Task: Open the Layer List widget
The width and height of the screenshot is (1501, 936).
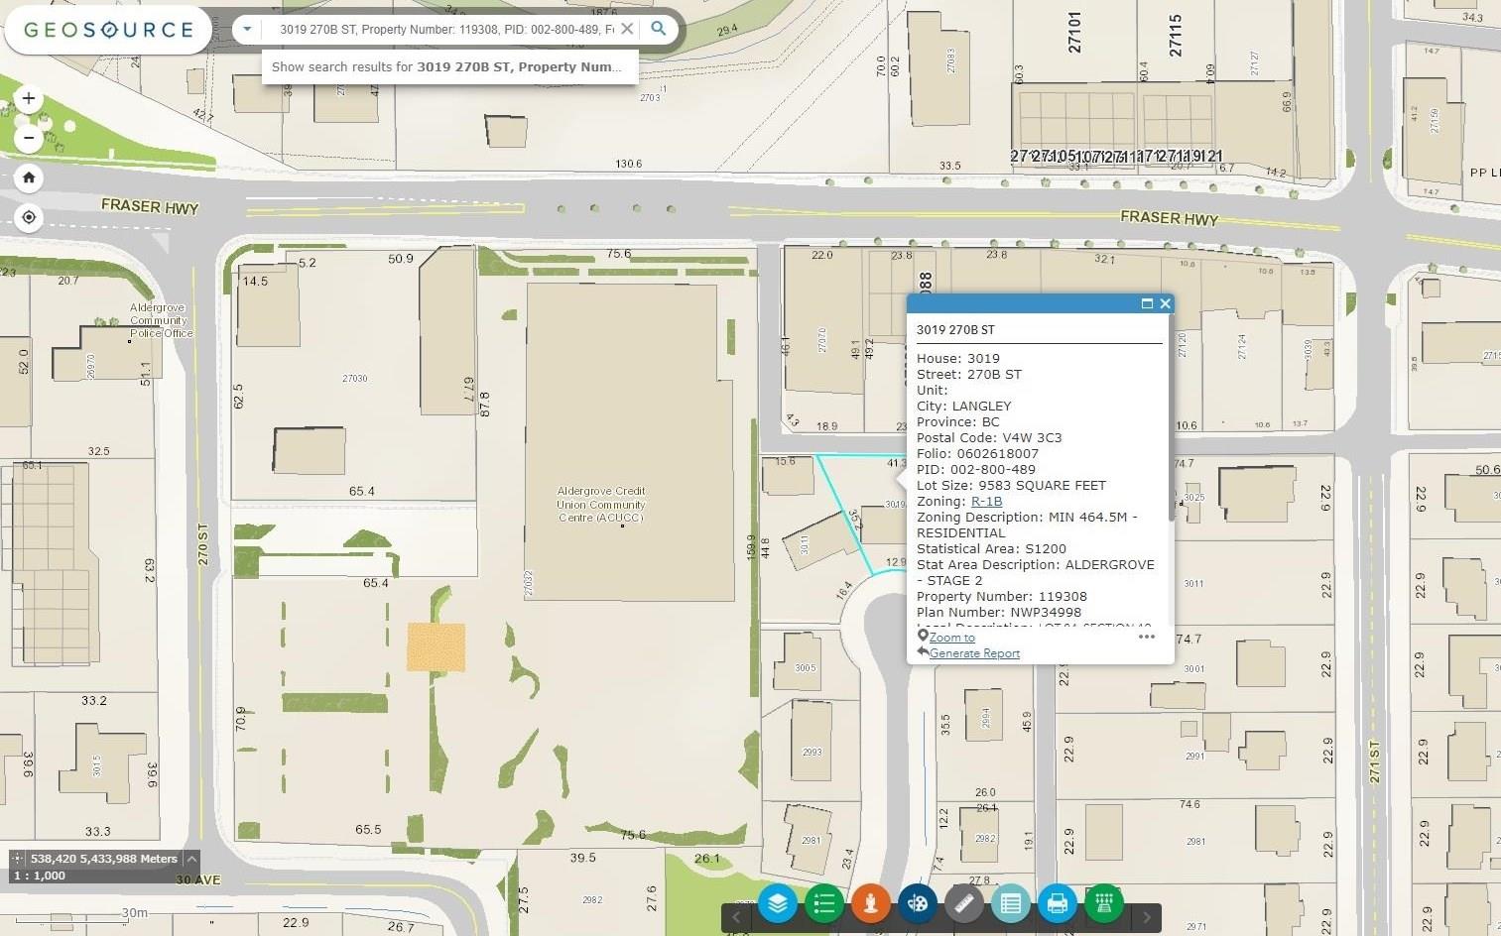Action: tap(778, 903)
